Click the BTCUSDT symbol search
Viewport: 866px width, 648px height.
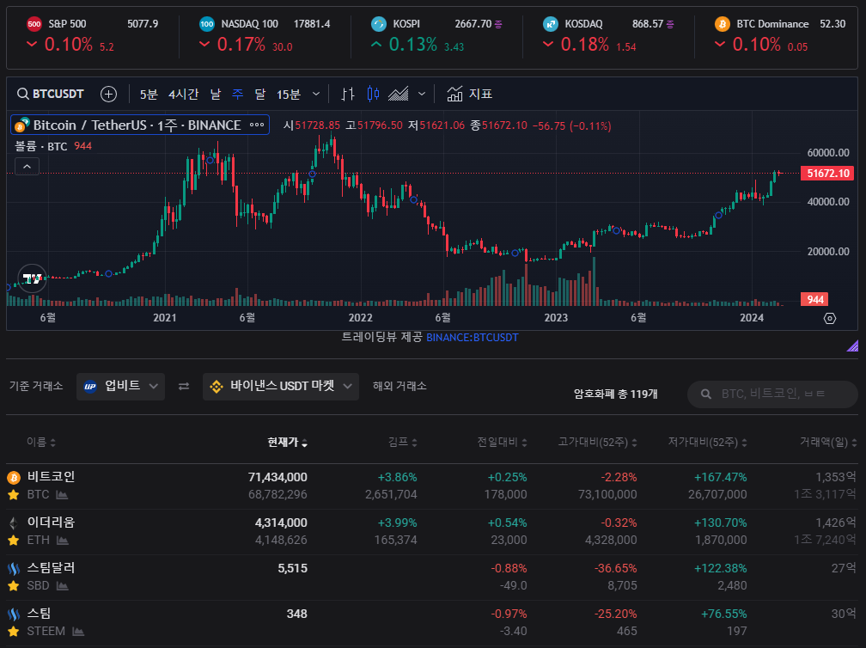point(50,94)
